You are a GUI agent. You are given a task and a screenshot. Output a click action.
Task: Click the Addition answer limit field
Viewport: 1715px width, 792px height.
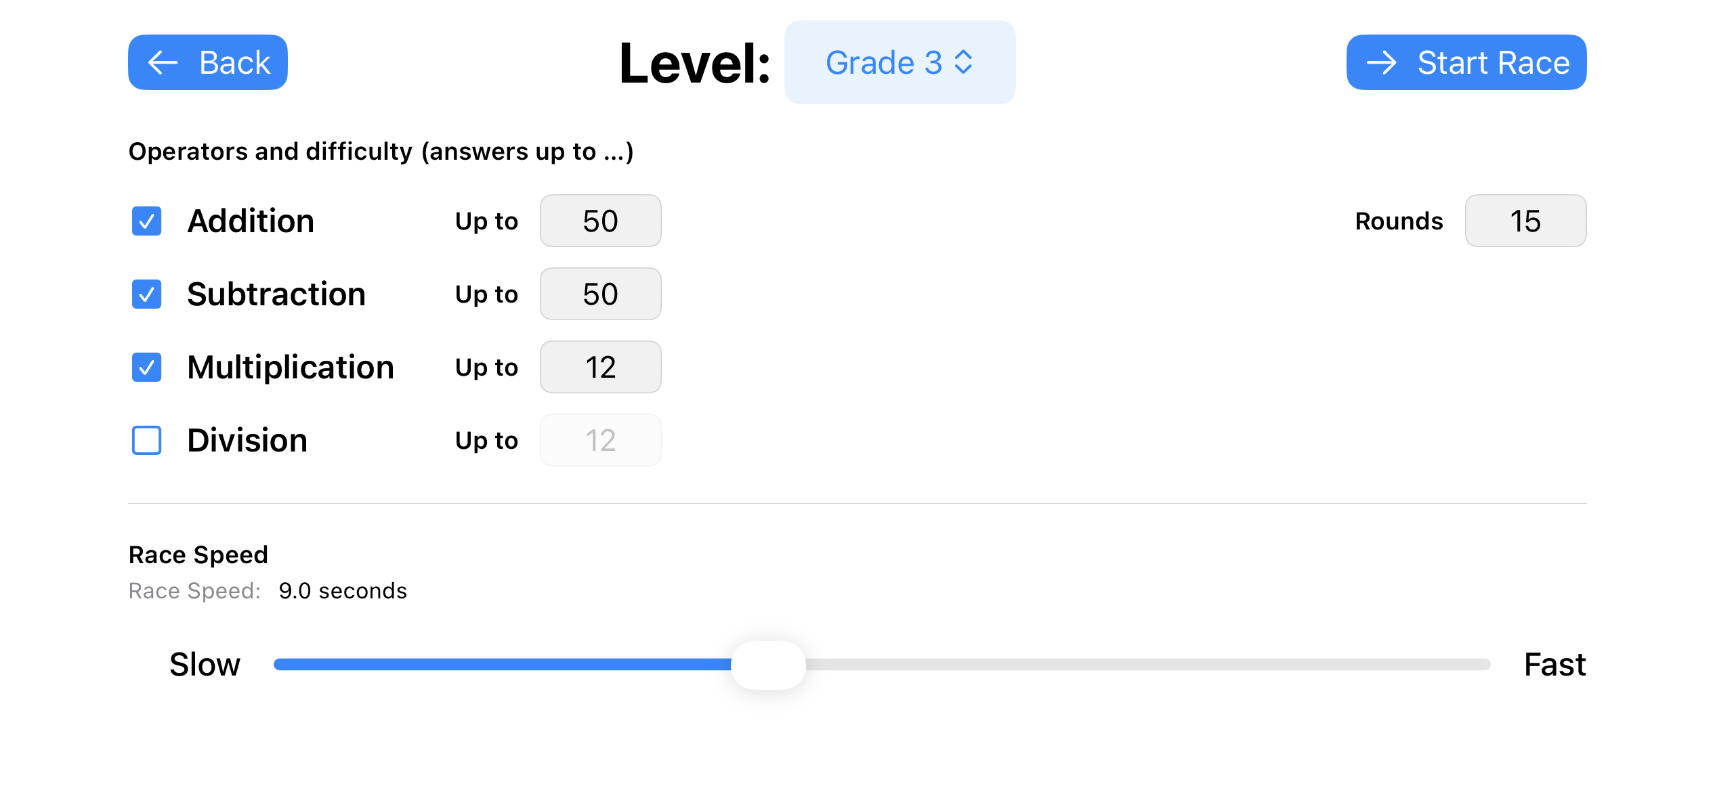[x=600, y=221]
